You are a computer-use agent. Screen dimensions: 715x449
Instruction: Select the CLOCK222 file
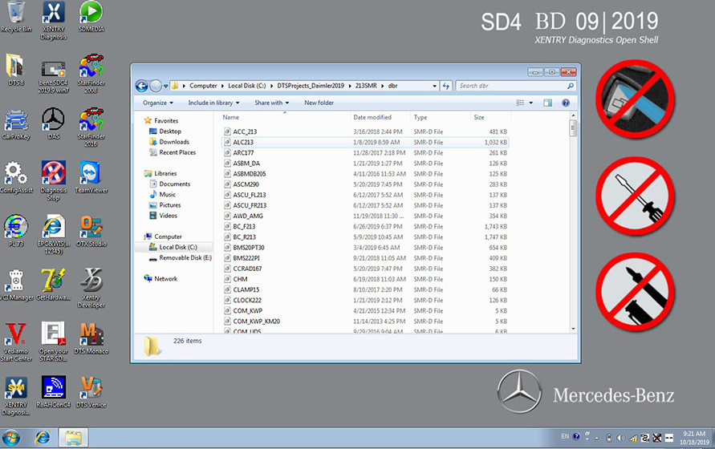pyautogui.click(x=247, y=301)
